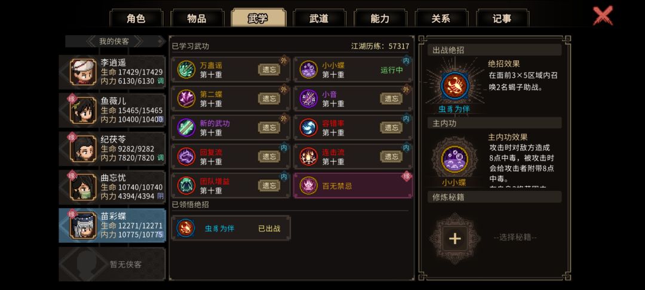Switch to the 武道 tab

point(319,18)
